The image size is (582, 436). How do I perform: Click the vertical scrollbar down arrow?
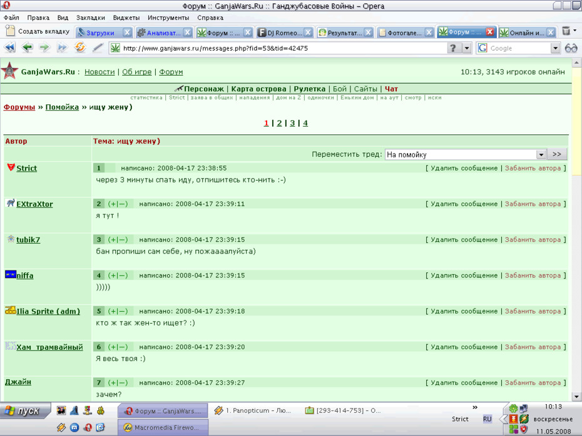coord(576,397)
